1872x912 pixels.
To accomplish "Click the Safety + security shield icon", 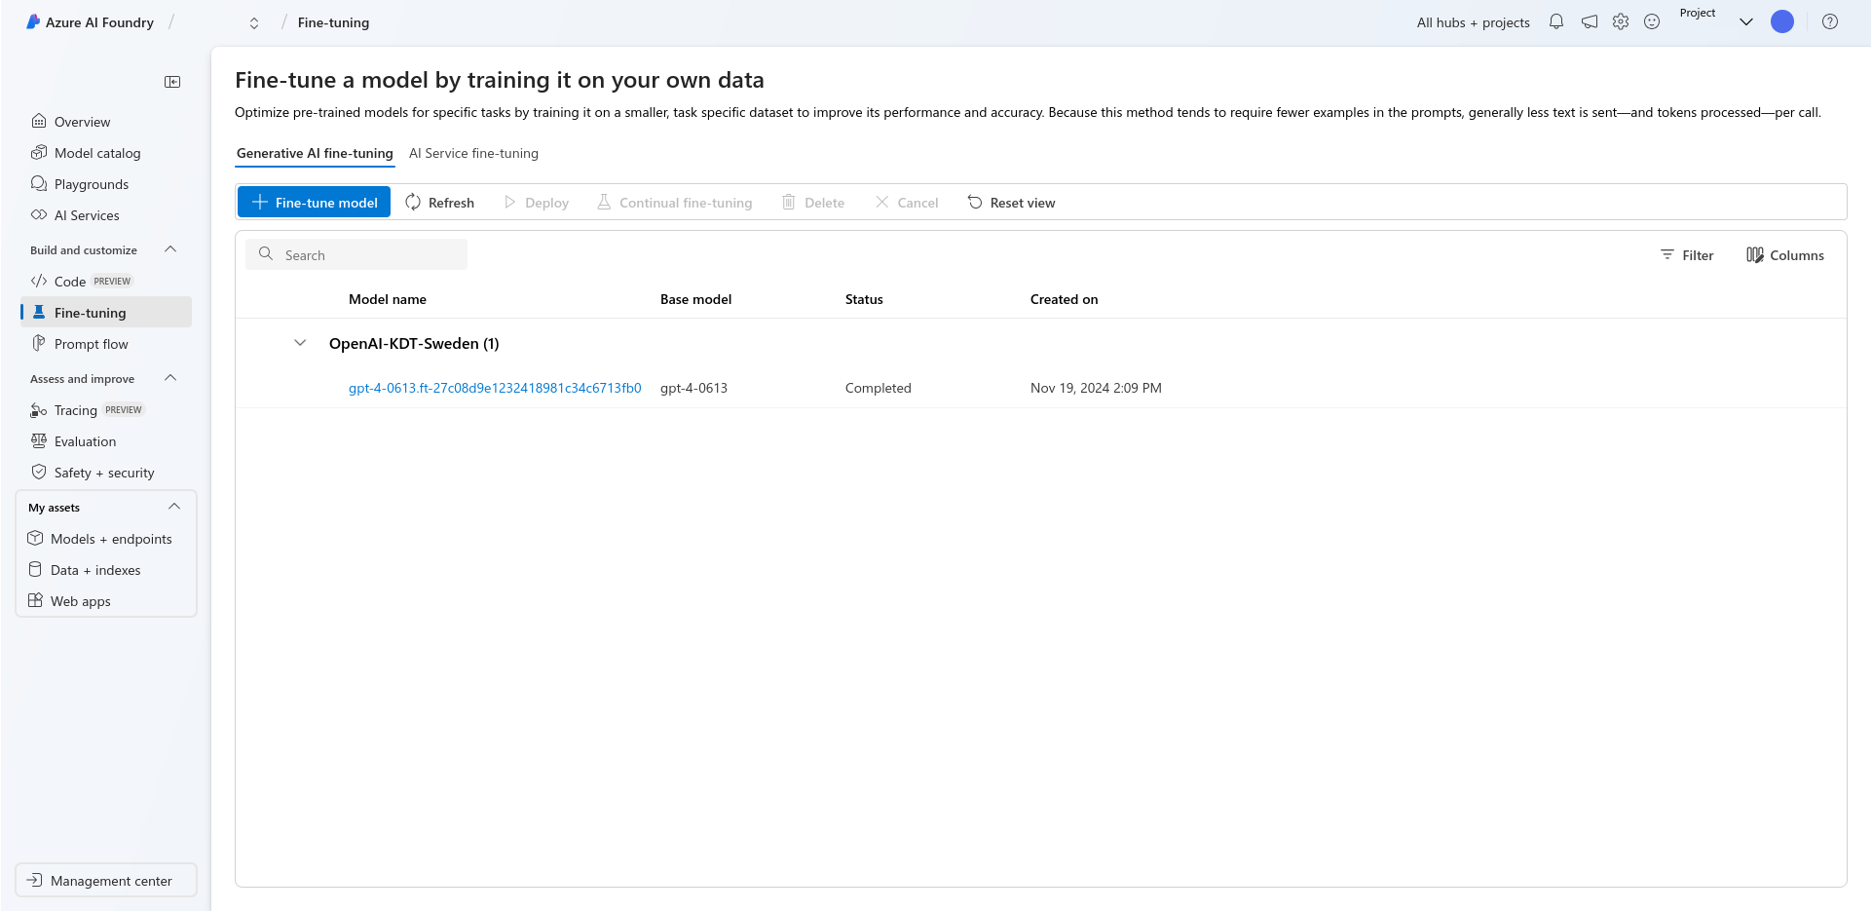I will point(39,472).
